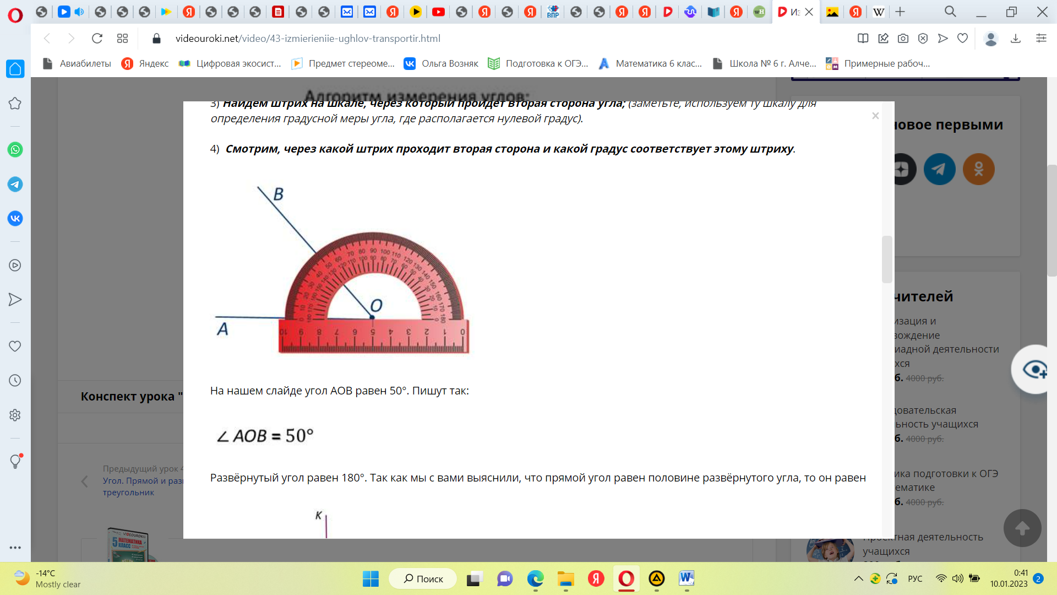Open the downloads arrow icon
This screenshot has height=595, width=1057.
pos(1016,39)
